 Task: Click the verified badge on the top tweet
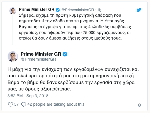(x=58, y=10)
